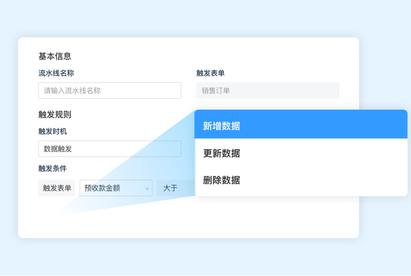
Task: Click the 基本信息 section heading
Action: (x=55, y=56)
